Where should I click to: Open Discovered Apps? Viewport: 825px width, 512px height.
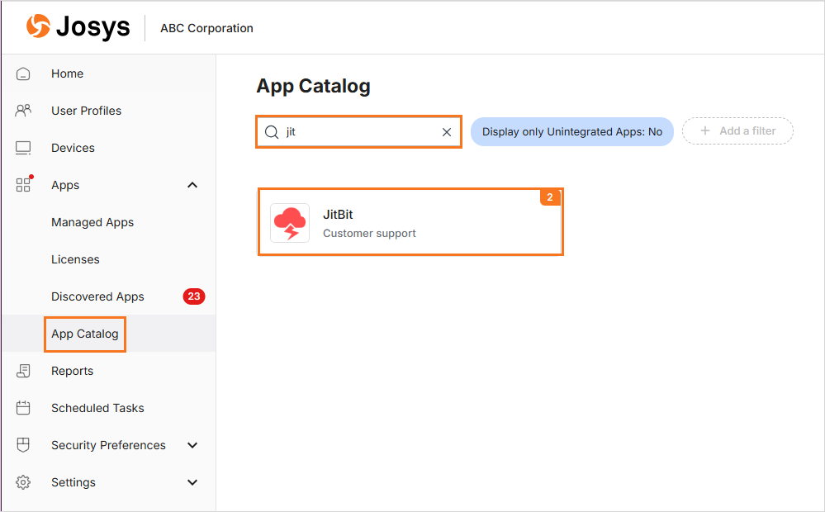coord(98,296)
